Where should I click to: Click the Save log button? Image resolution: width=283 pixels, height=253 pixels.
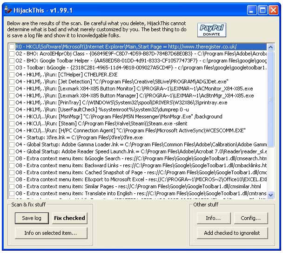pos(32,218)
